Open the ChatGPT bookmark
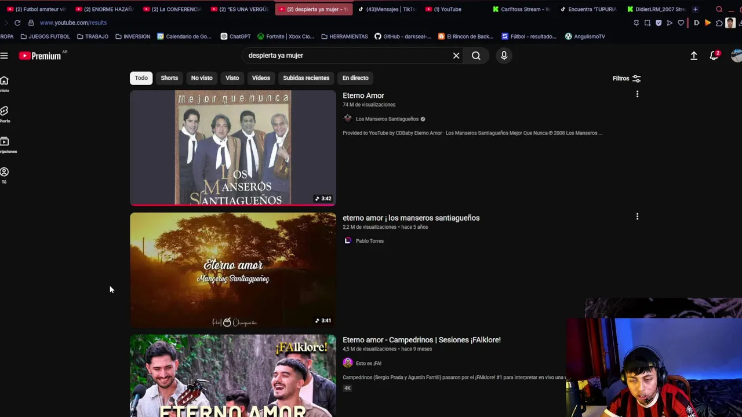The width and height of the screenshot is (742, 417). [235, 36]
